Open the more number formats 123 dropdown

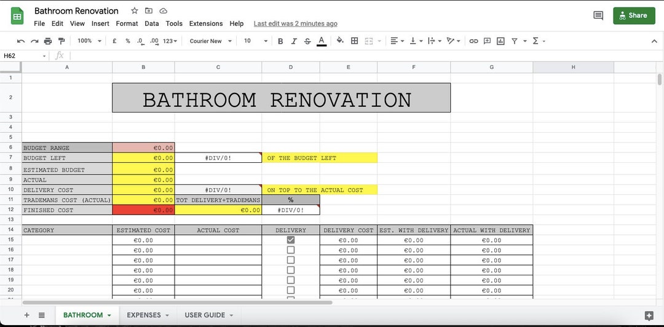point(170,41)
